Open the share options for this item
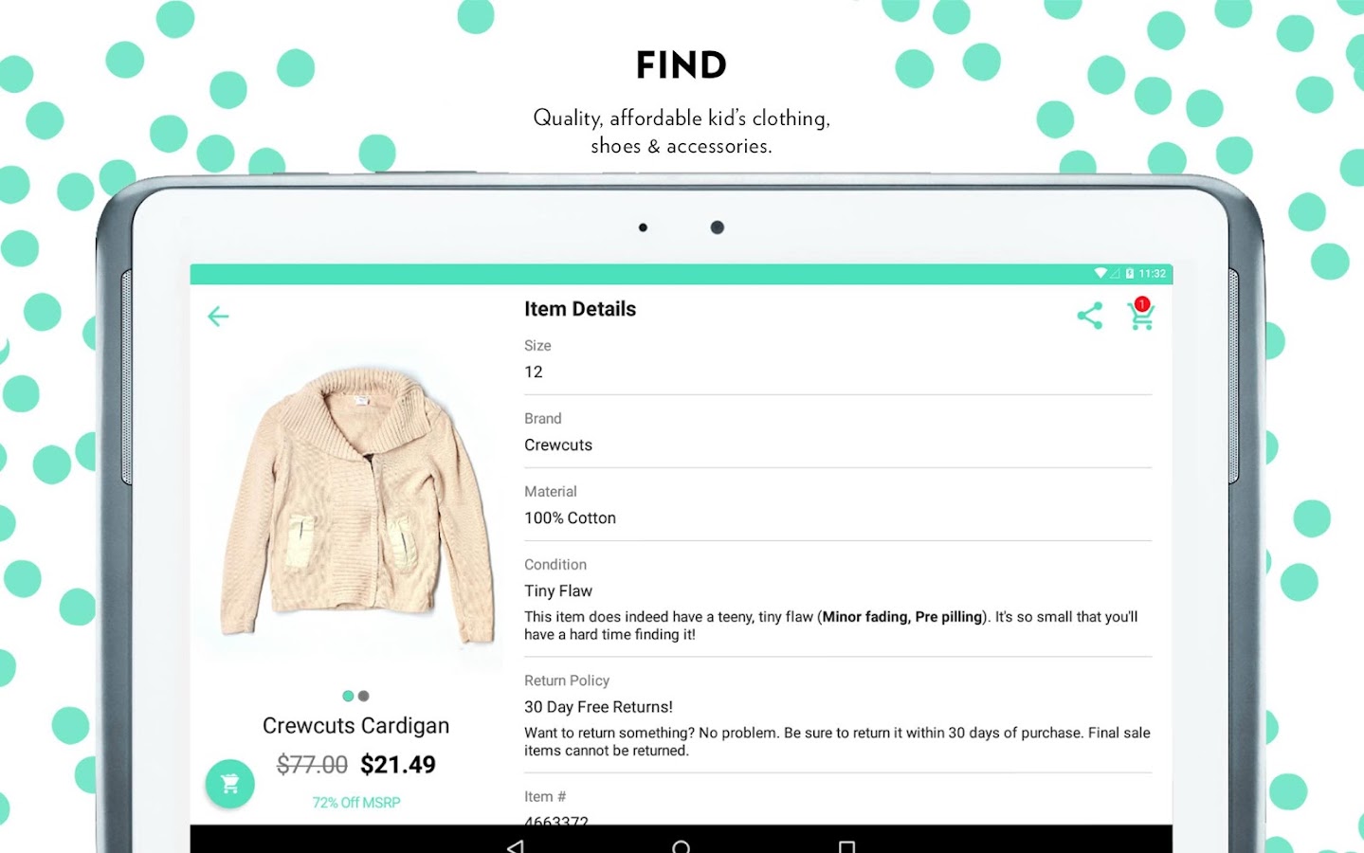The image size is (1364, 853). [x=1088, y=316]
